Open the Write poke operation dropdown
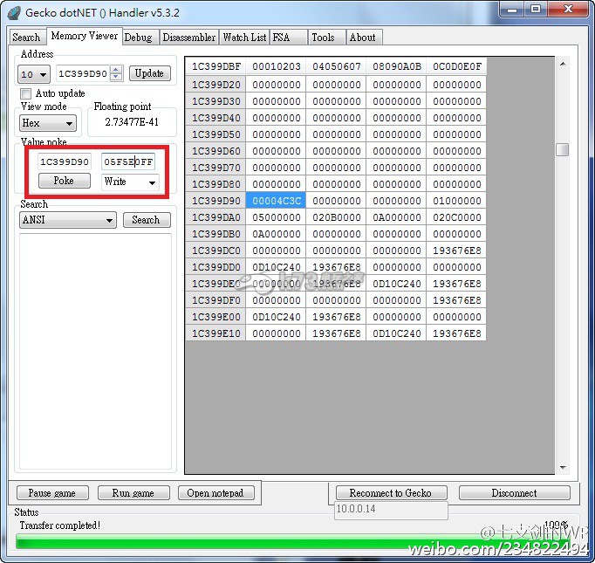 coord(130,182)
